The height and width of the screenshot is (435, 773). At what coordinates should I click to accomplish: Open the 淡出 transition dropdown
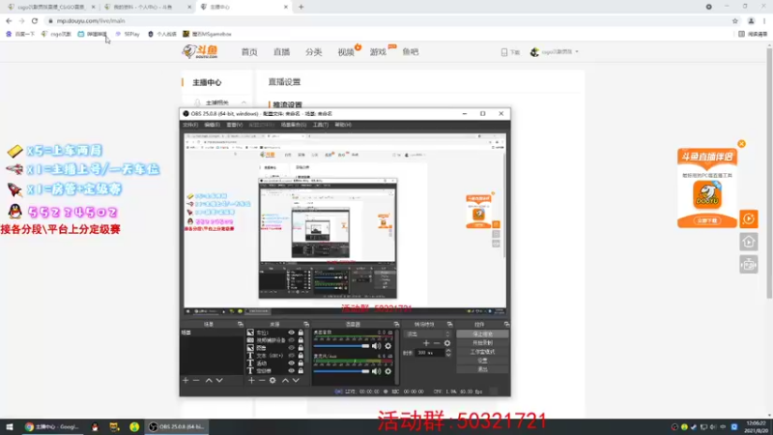tap(428, 333)
